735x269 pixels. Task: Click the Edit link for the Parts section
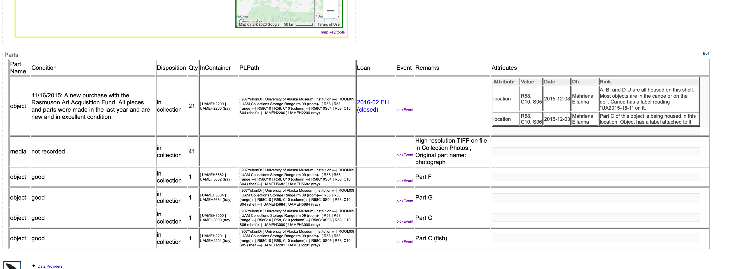pyautogui.click(x=706, y=54)
